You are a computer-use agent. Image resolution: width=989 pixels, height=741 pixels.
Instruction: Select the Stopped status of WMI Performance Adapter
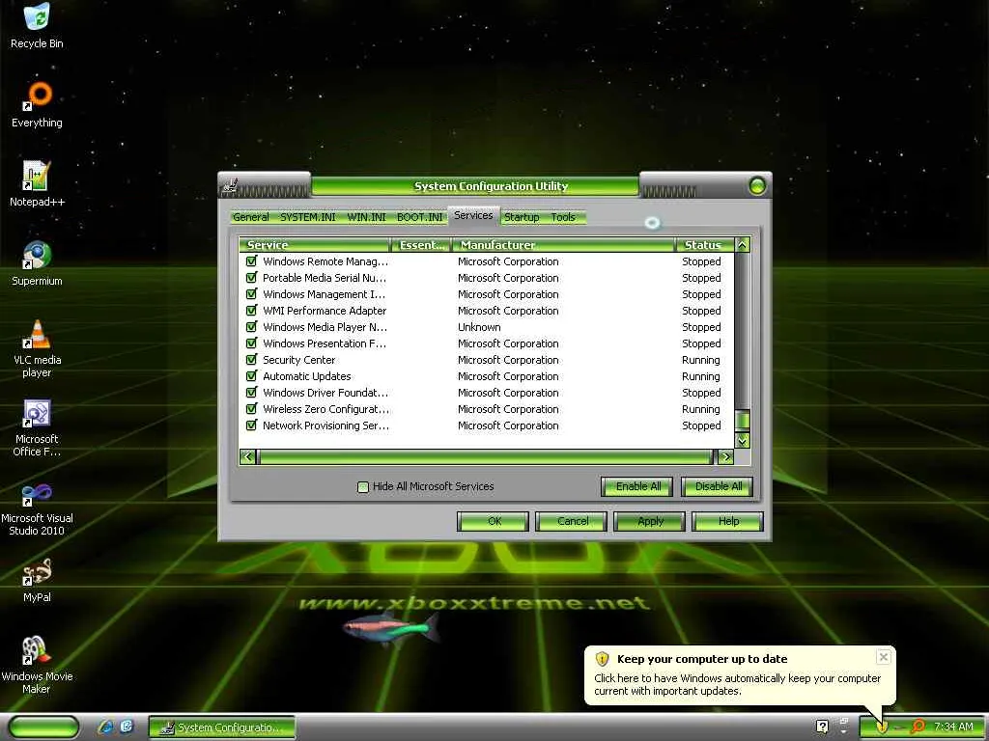[701, 311]
